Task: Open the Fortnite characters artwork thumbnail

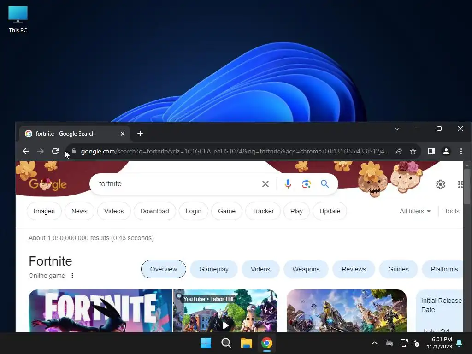Action: point(347,311)
